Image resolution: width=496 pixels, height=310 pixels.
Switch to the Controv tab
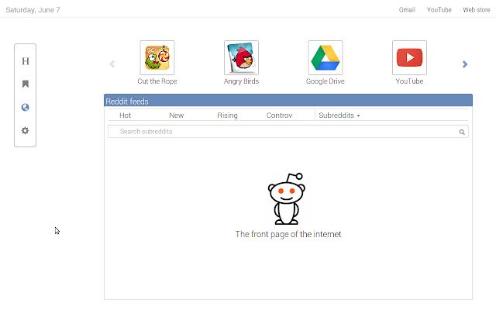click(279, 115)
